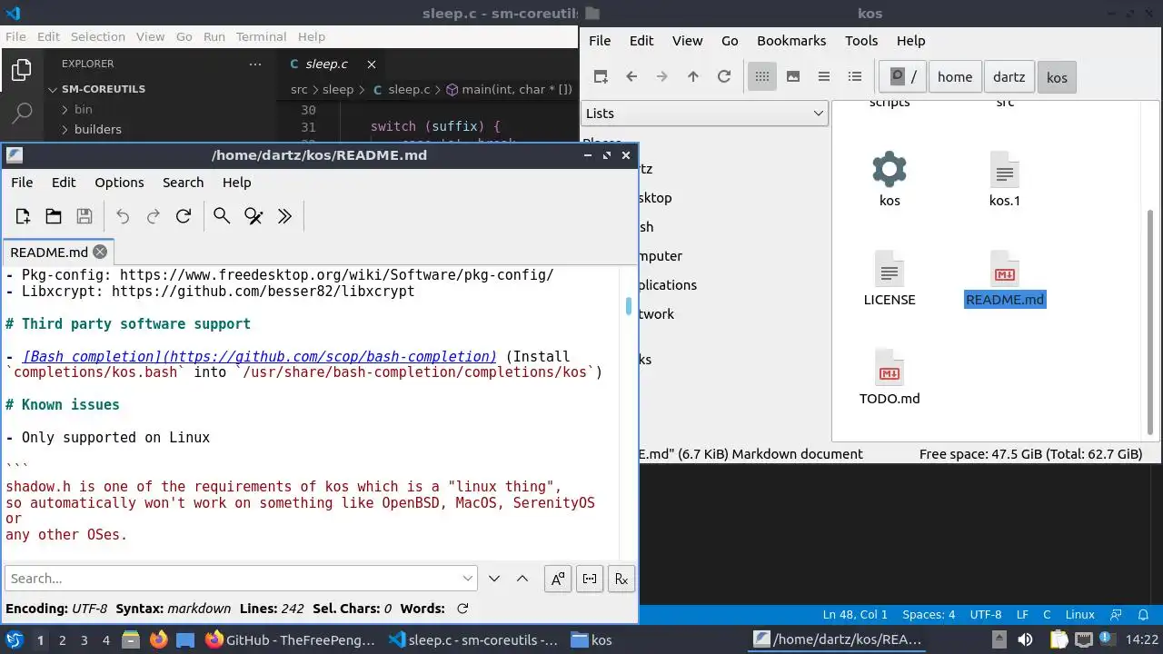The image size is (1163, 654).
Task: Open the search history dropdown arrow
Action: click(468, 579)
